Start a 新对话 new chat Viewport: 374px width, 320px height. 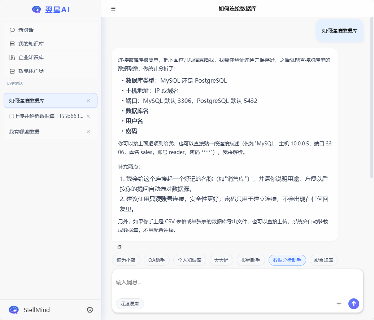[x=50, y=30]
